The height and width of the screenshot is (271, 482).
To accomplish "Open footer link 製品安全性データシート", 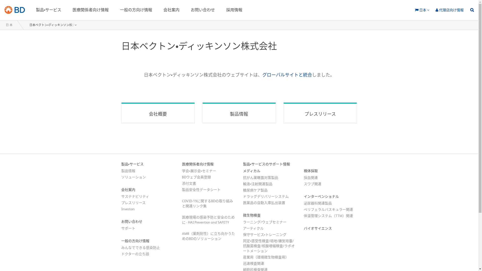I will tap(201, 190).
